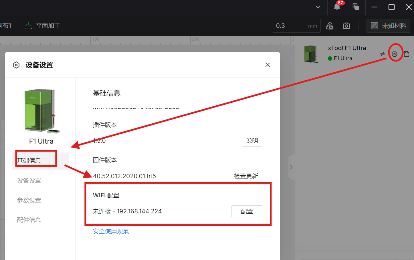Open device settings gear icon for F1 Ultra

[395, 54]
